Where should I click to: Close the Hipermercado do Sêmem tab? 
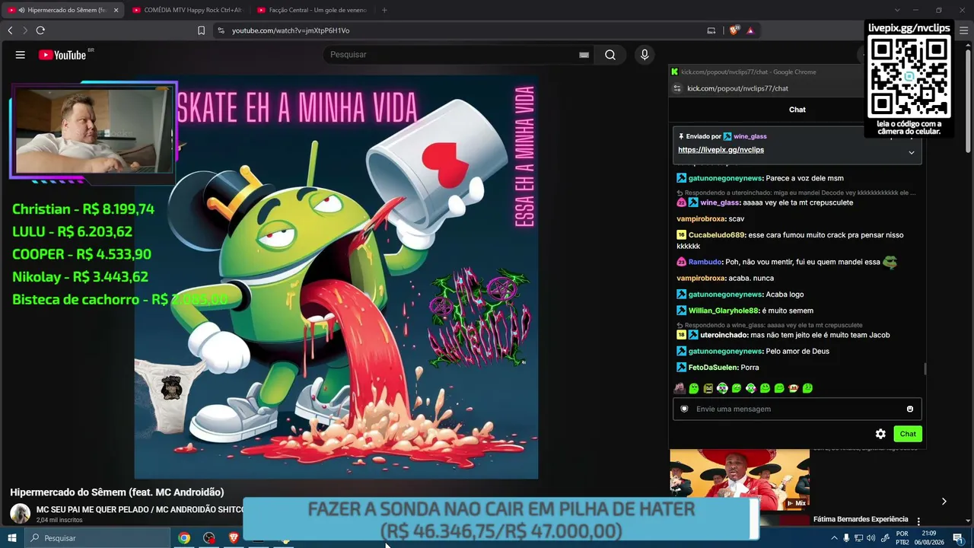[x=116, y=10]
